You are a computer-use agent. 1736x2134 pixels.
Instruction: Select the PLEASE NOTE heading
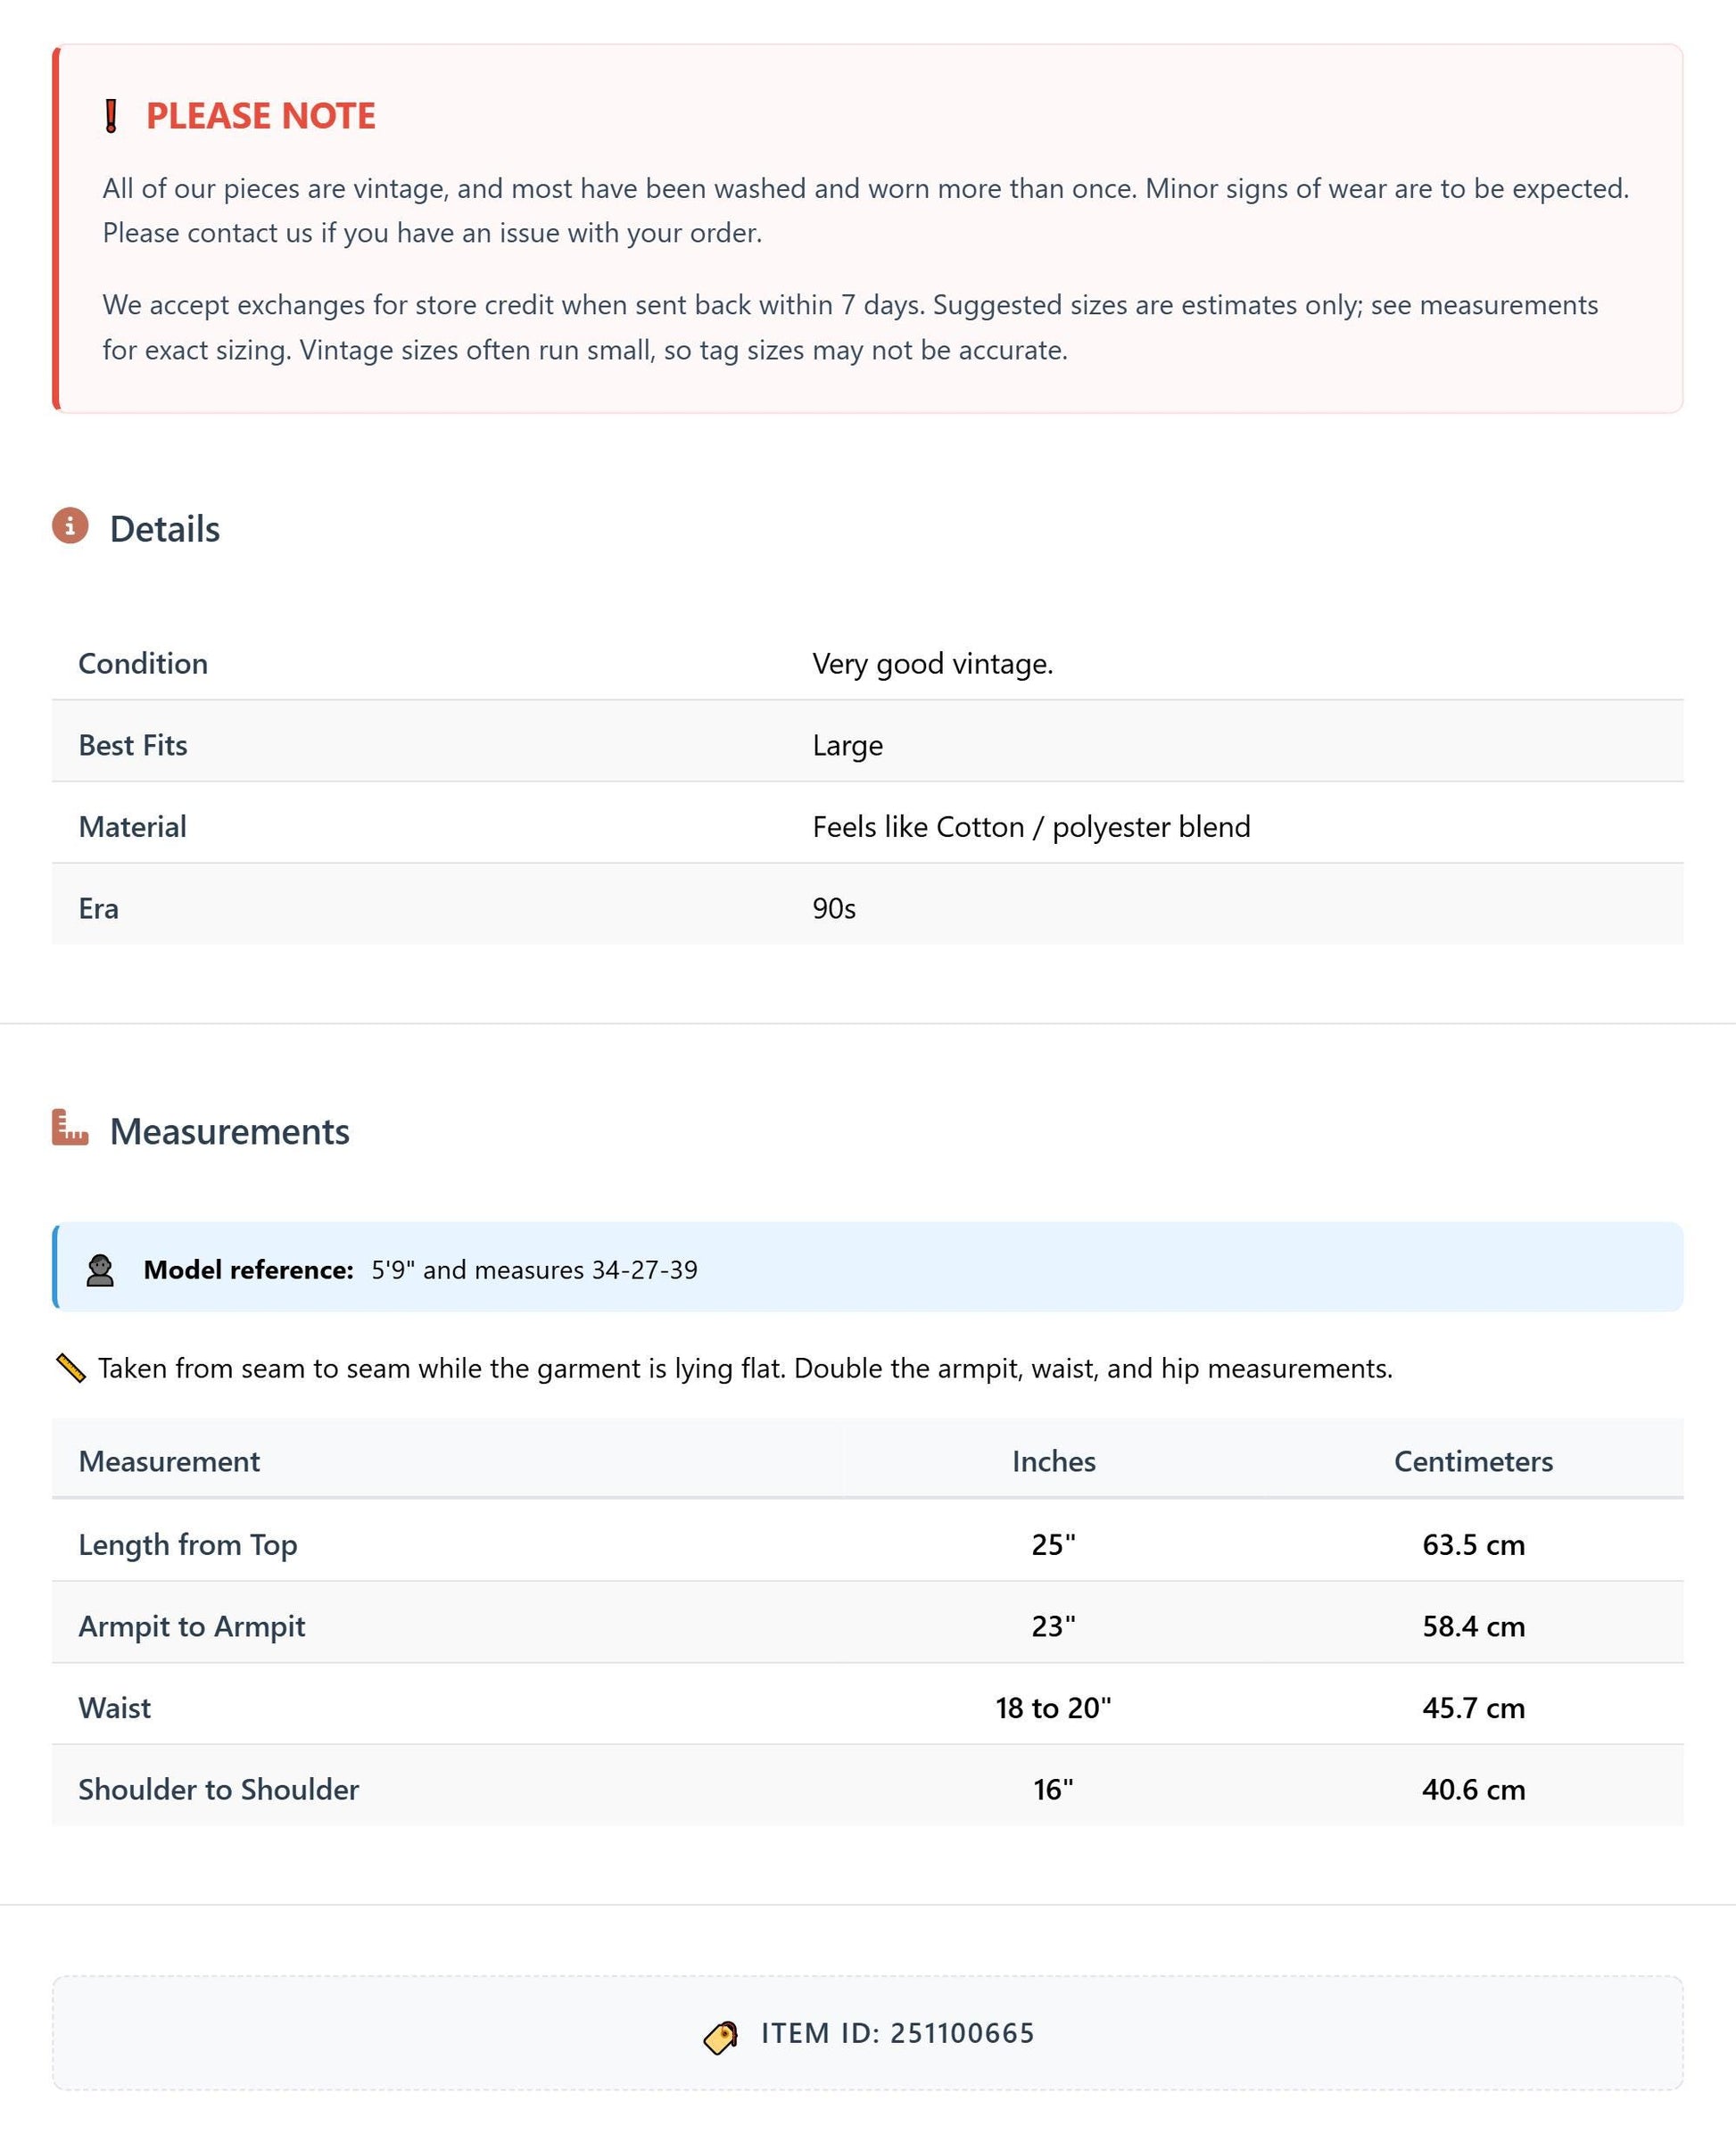(261, 116)
